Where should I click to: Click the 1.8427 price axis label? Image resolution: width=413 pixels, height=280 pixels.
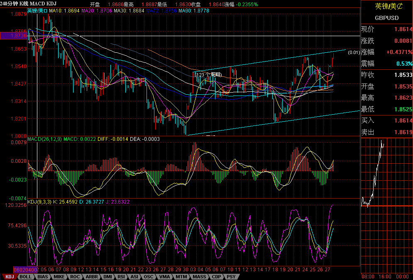click(18, 84)
